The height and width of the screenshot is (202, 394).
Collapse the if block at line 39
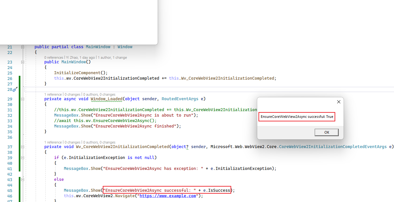click(22, 157)
